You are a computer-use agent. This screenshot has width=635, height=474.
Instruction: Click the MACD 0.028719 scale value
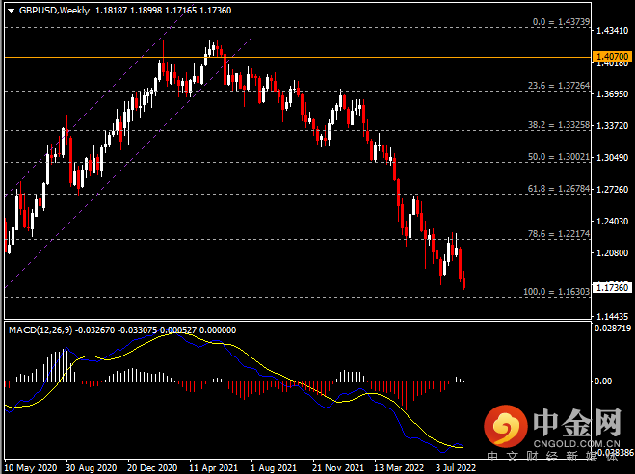pos(612,329)
